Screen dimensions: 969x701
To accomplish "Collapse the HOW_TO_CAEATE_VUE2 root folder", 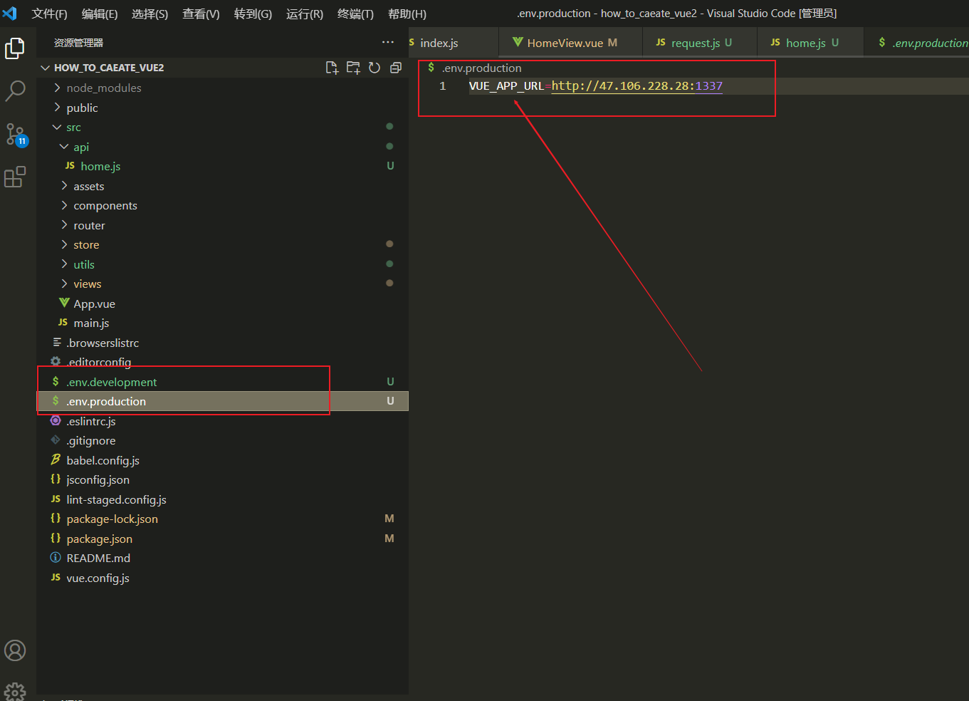I will [x=223, y=68].
